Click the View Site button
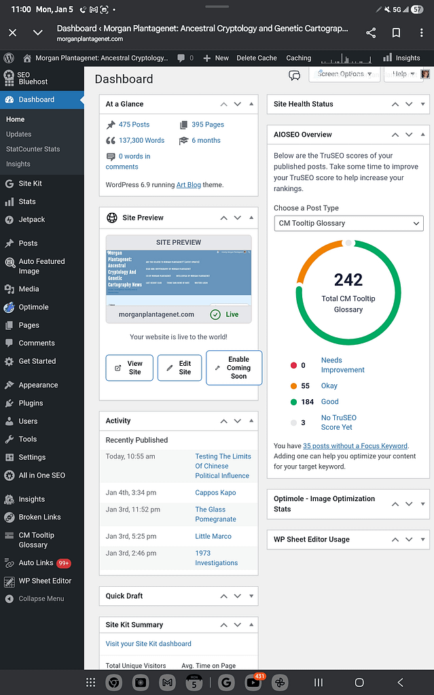Image resolution: width=434 pixels, height=695 pixels. 129,368
